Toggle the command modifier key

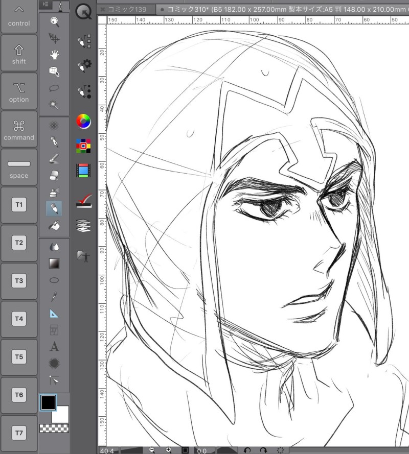click(19, 129)
